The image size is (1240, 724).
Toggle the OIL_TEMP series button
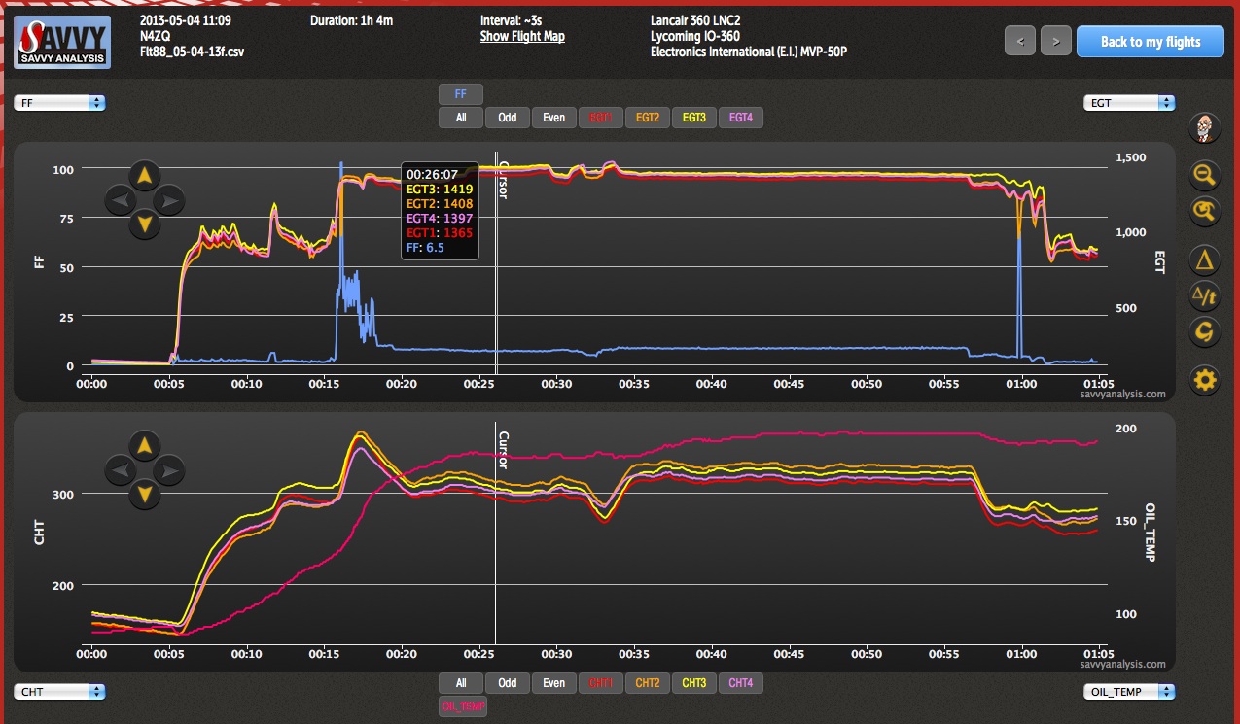click(462, 707)
